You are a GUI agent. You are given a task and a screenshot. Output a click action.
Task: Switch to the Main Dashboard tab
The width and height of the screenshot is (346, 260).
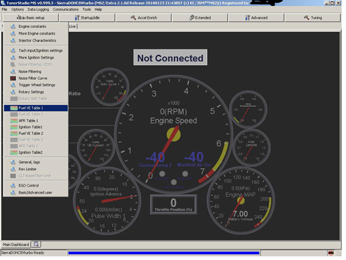[x=16, y=244]
